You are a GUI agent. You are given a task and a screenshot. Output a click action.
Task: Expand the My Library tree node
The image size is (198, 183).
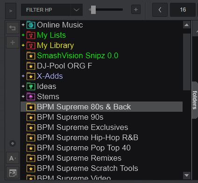tap(23, 45)
